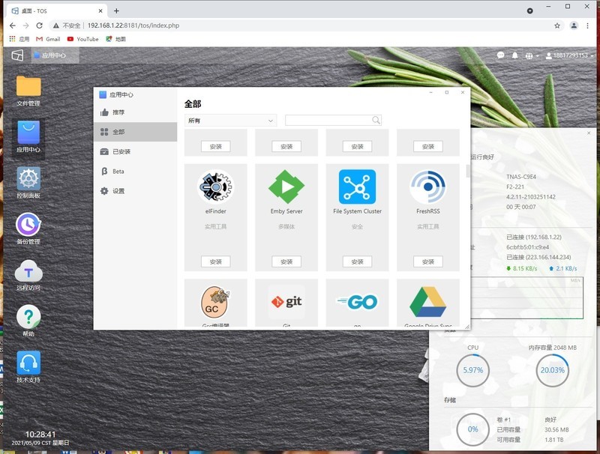Install Emby Server with its 安装 button

pyautogui.click(x=286, y=261)
